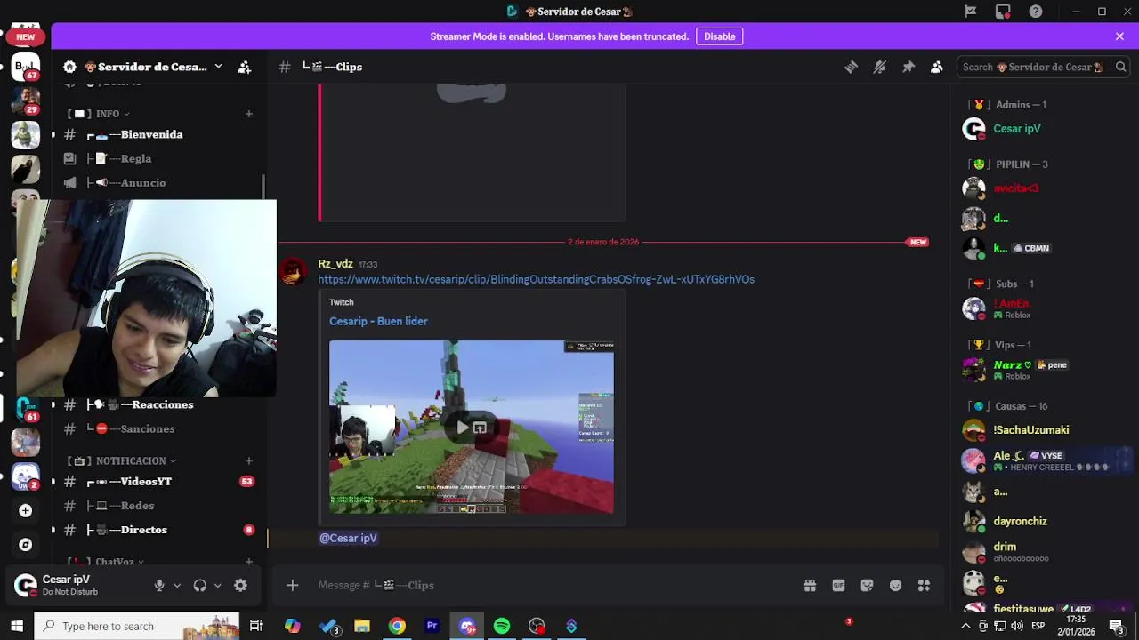
Task: Open the server name dropdown menu
Action: point(218,67)
